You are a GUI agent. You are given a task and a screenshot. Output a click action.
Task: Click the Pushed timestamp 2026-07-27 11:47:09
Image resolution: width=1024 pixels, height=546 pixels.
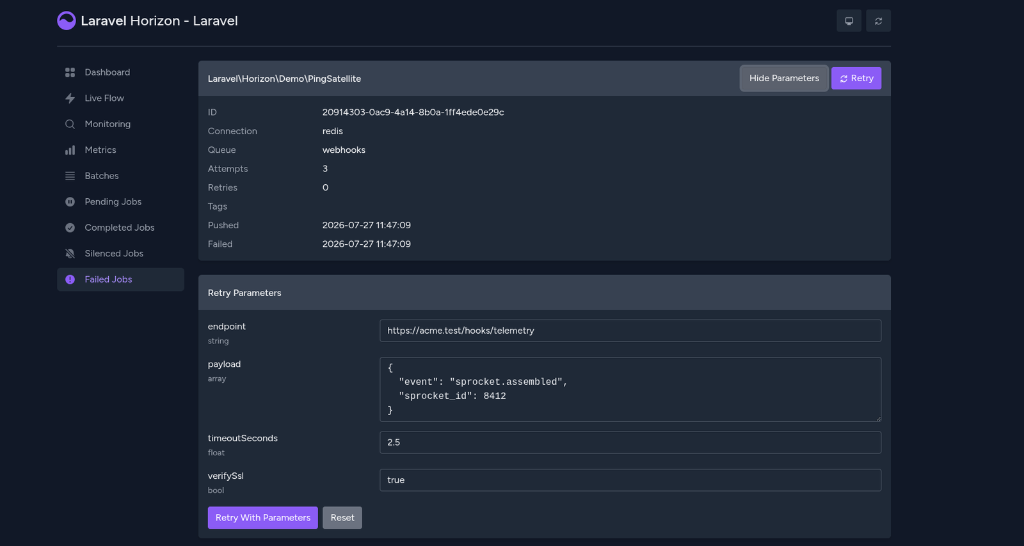coord(366,225)
